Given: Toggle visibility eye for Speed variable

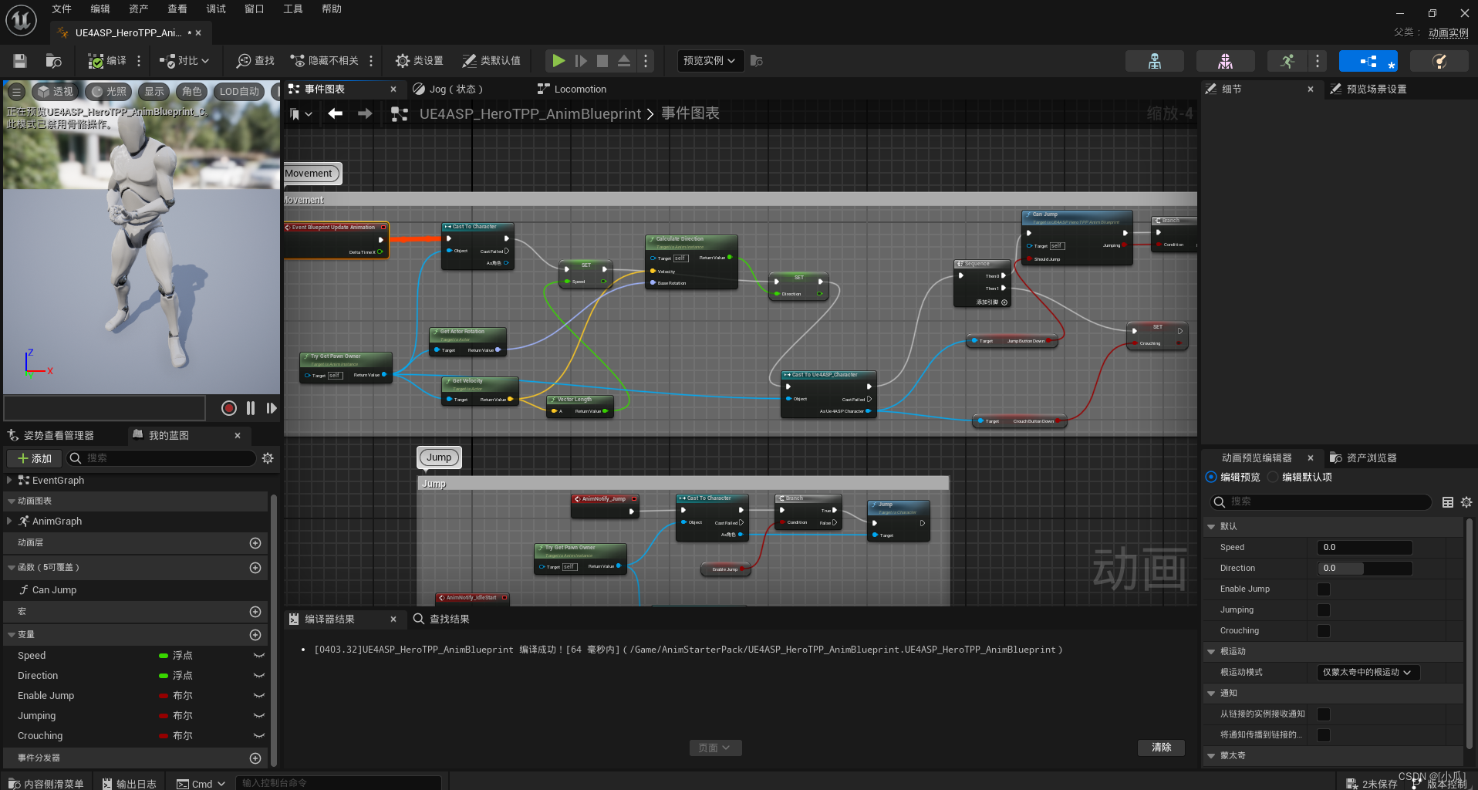Looking at the screenshot, I should [258, 656].
